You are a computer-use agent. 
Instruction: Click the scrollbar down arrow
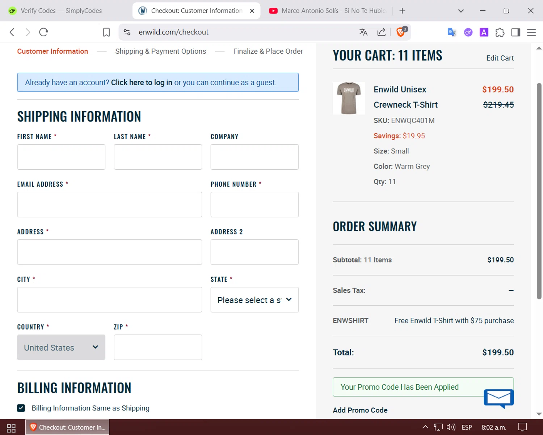pyautogui.click(x=539, y=414)
